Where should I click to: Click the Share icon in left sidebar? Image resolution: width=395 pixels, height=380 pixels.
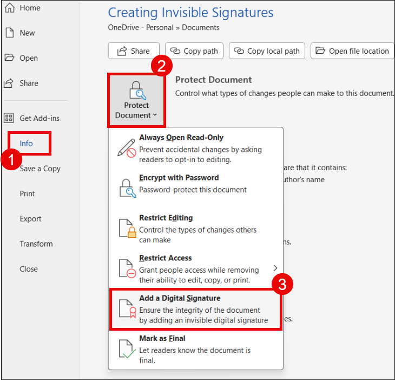coord(9,83)
